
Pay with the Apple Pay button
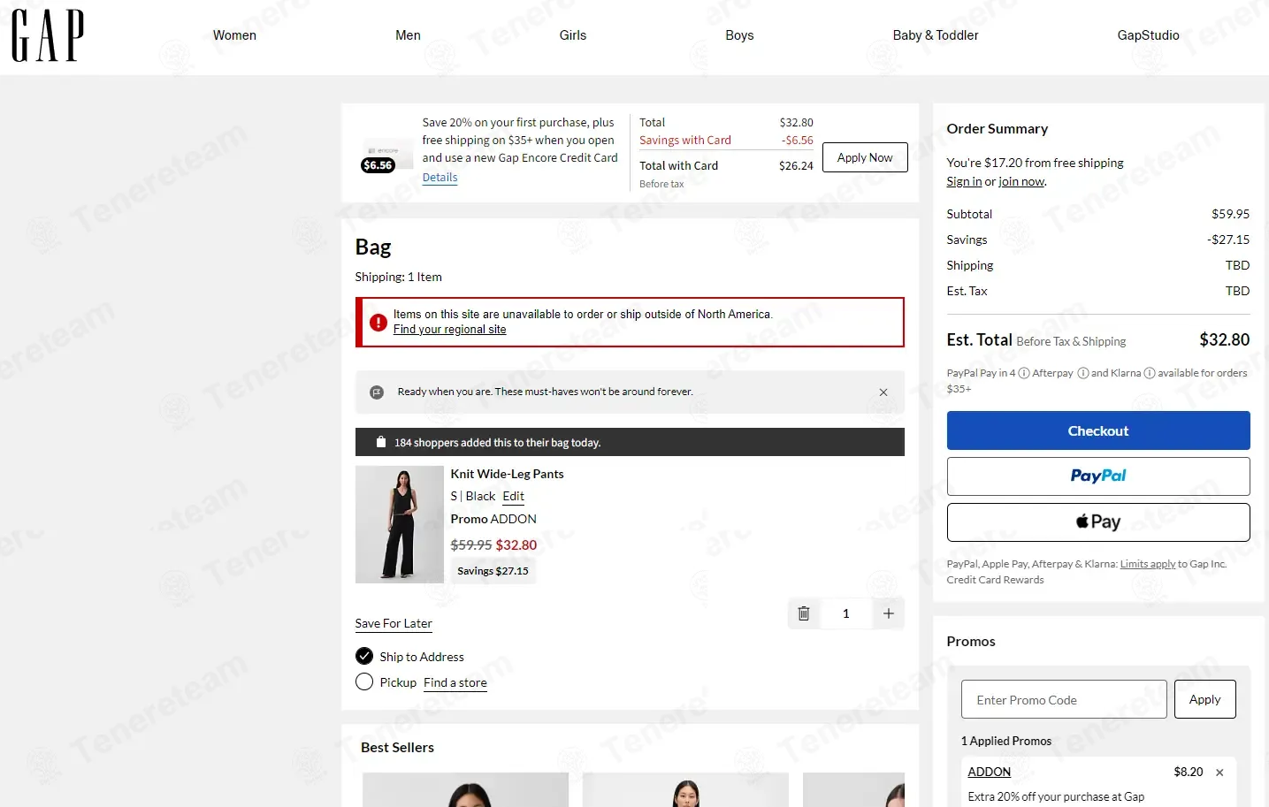(x=1098, y=522)
